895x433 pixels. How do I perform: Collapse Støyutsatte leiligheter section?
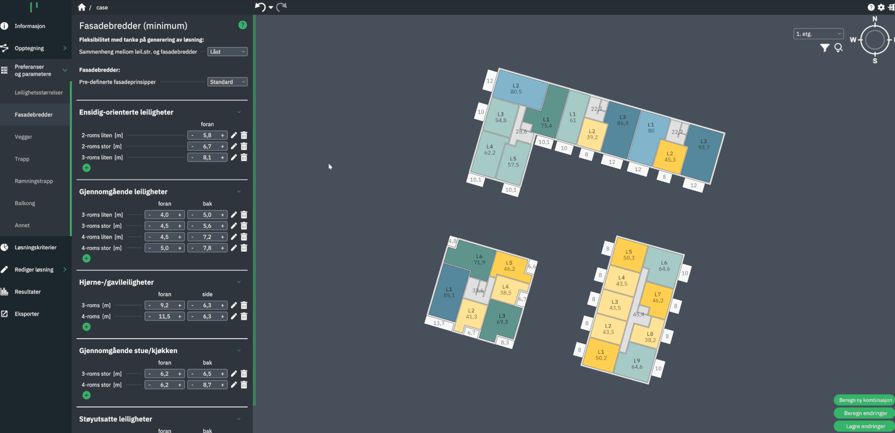(239, 419)
